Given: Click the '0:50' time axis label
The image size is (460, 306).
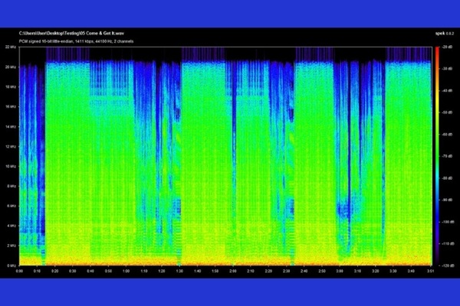Looking at the screenshot, I should (108, 271).
